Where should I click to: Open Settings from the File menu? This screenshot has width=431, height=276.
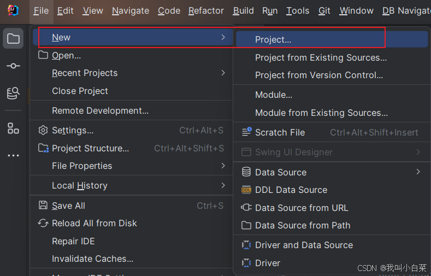coord(72,130)
